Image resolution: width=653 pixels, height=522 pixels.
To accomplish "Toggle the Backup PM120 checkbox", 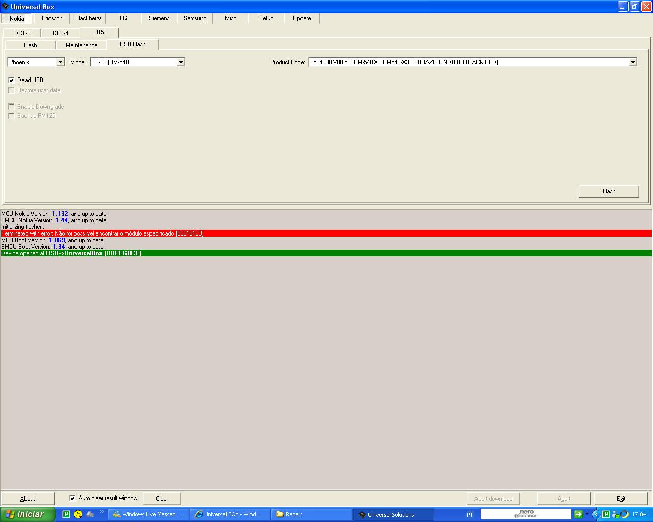I will (11, 116).
